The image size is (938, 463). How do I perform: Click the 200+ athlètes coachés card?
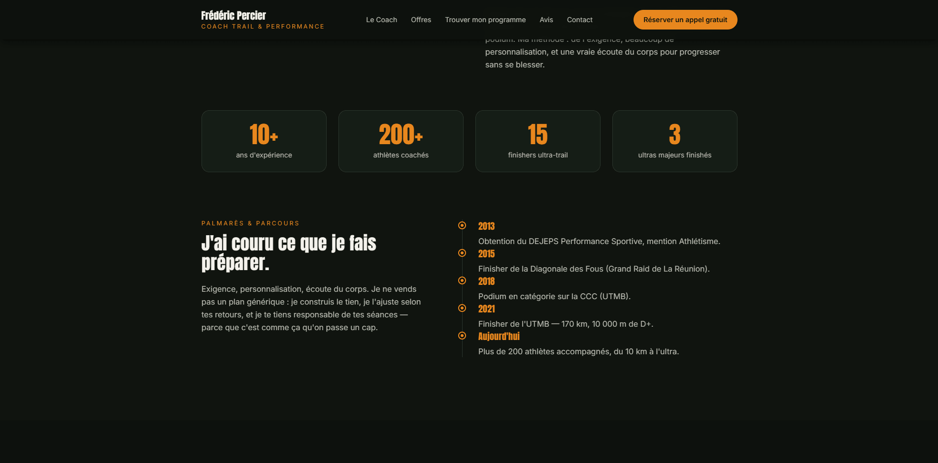click(x=401, y=141)
